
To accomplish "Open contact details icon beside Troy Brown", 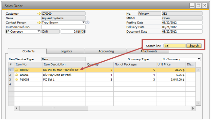I will click(88, 22).
